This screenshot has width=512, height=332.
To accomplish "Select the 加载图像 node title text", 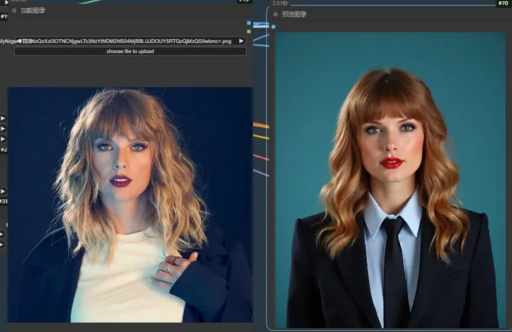I will click(x=33, y=11).
